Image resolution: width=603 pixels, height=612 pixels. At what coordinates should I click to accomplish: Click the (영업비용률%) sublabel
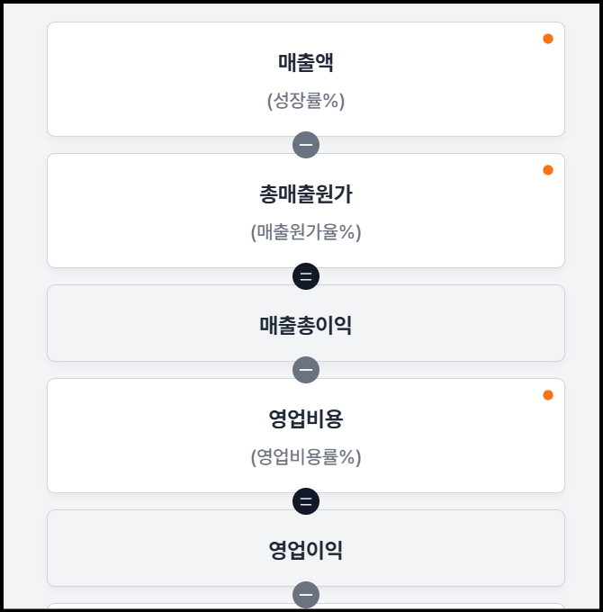306,457
